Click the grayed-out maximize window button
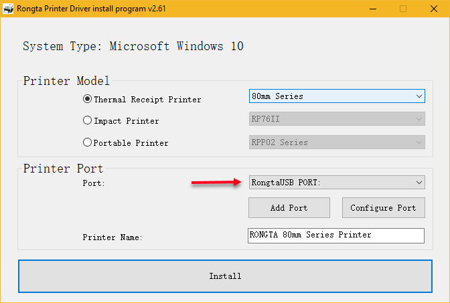This screenshot has height=303, width=450. tap(403, 9)
